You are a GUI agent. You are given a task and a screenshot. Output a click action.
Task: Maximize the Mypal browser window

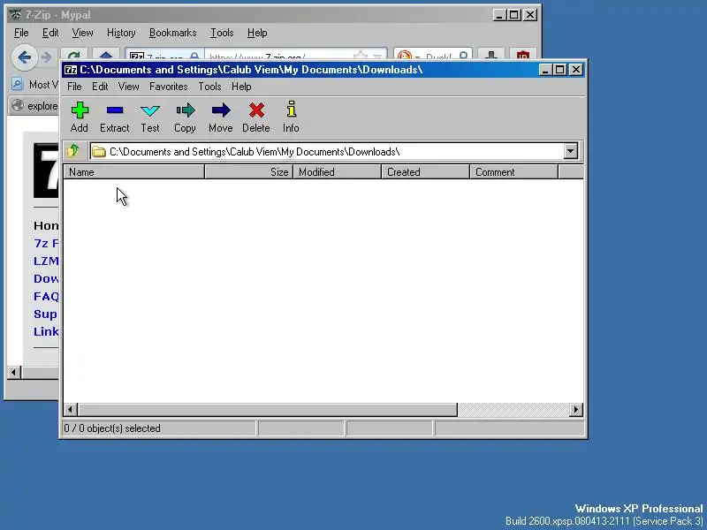point(514,15)
